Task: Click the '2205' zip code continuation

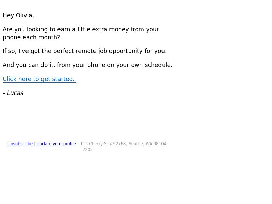Action: [x=88, y=150]
